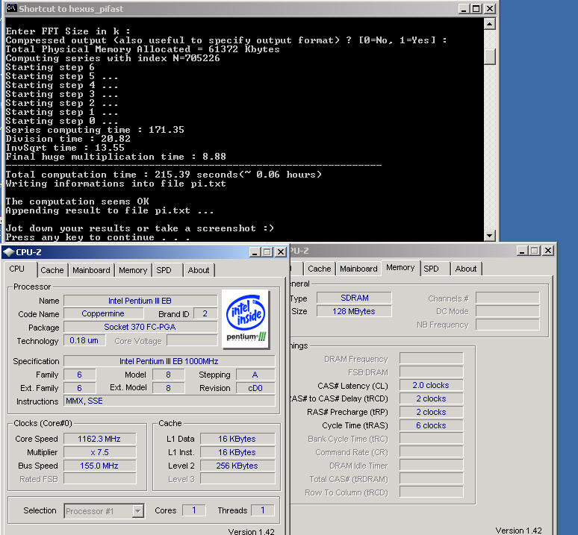
Task: Click 'Division time : 20.82' console line
Action: (x=68, y=139)
